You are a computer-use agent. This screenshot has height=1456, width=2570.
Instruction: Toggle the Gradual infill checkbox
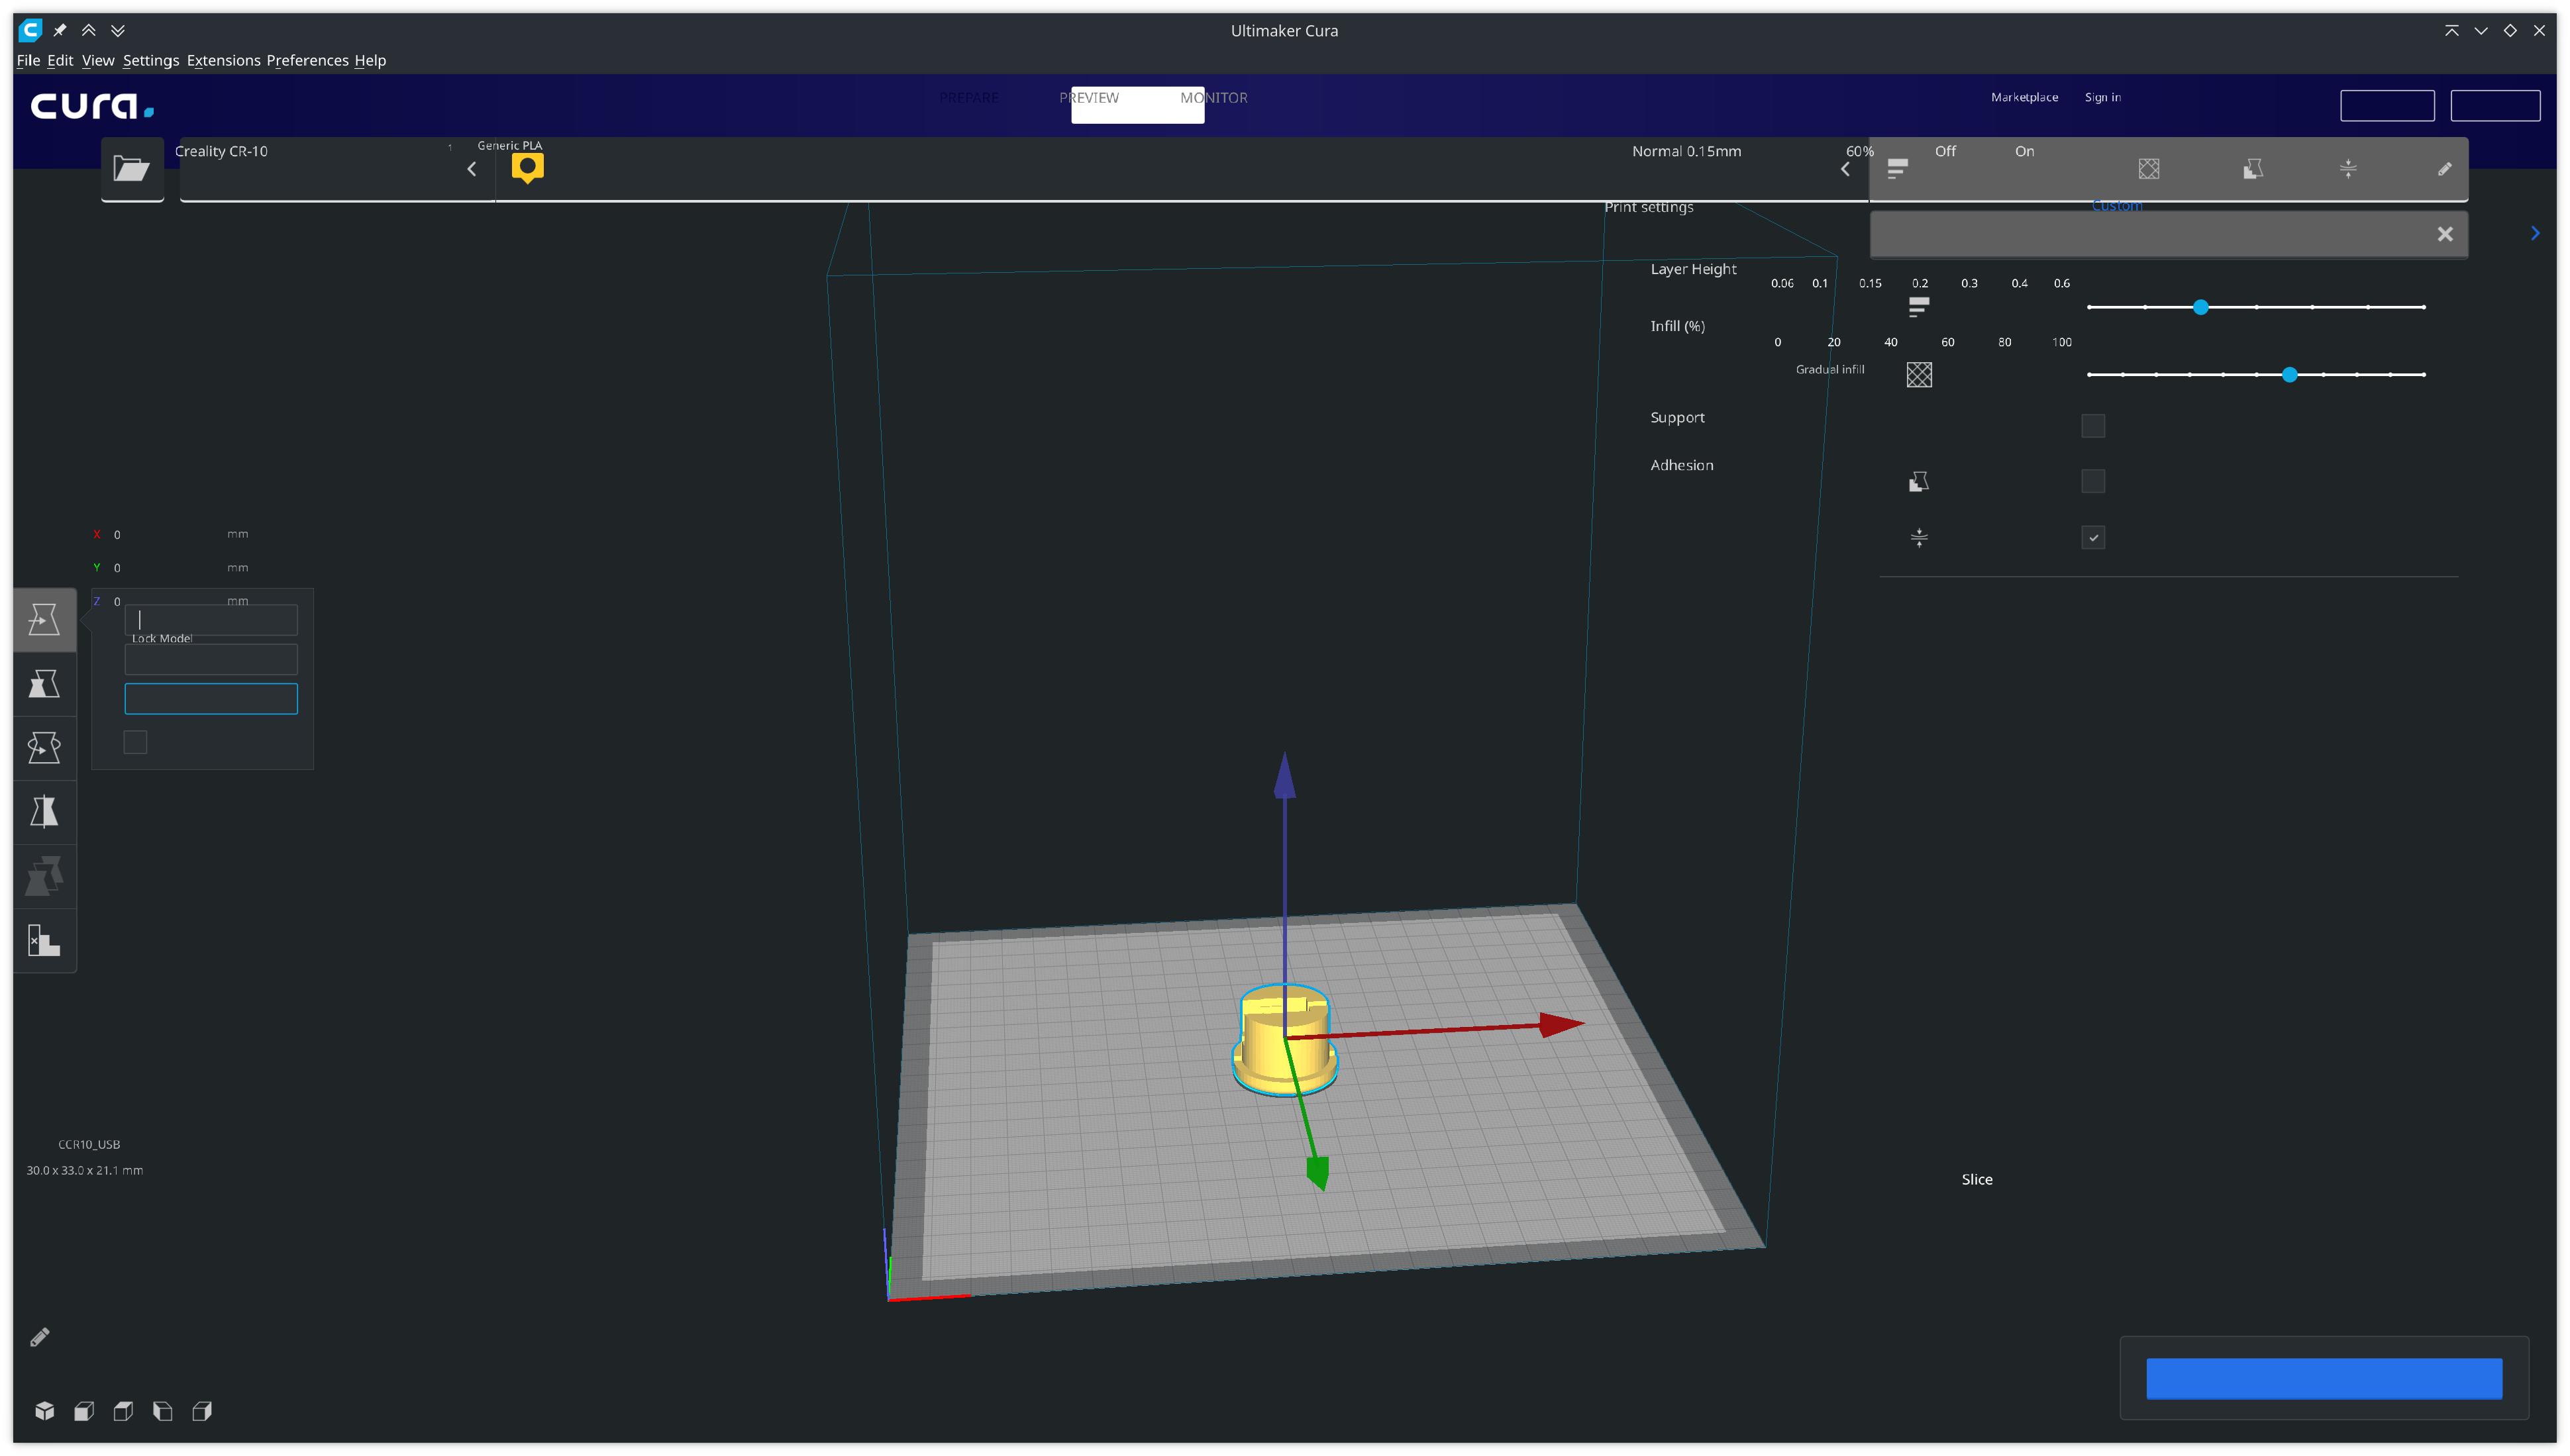pyautogui.click(x=2093, y=426)
